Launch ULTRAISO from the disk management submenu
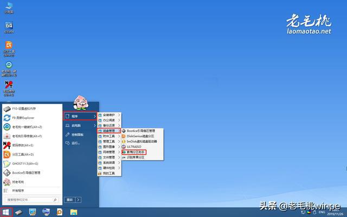The height and width of the screenshot is (217, 347). [142, 147]
